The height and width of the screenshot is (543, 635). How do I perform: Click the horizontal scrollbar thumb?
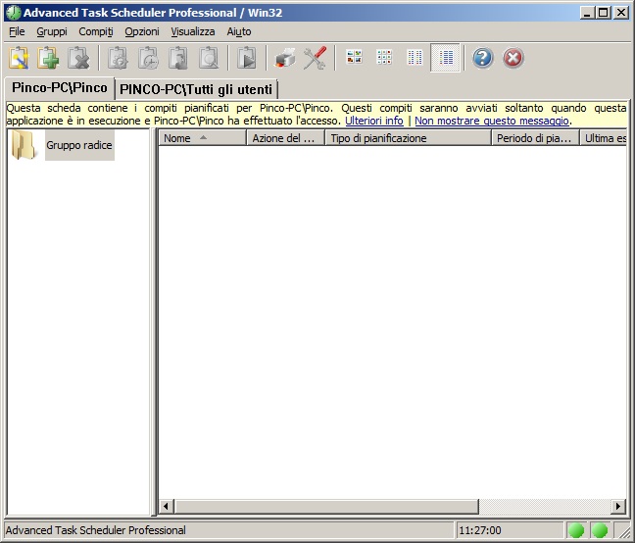tap(326, 506)
